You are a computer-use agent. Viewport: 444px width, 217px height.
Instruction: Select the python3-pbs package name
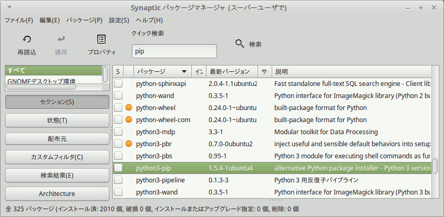tap(154, 156)
